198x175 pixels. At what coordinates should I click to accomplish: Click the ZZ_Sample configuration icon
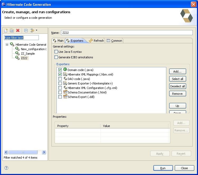tap(17, 53)
